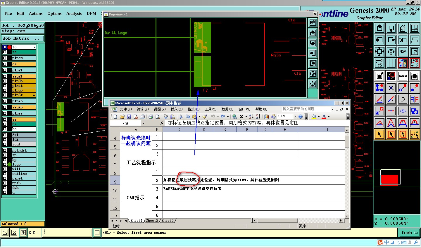The image size is (421, 248).
Task: Open the Excel fill color dropdown arrow
Action: [x=319, y=117]
